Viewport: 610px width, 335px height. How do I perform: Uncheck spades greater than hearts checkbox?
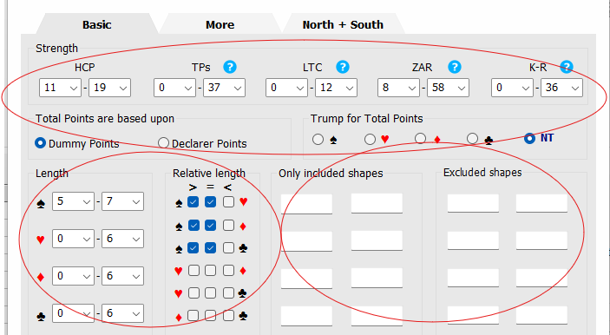point(193,201)
